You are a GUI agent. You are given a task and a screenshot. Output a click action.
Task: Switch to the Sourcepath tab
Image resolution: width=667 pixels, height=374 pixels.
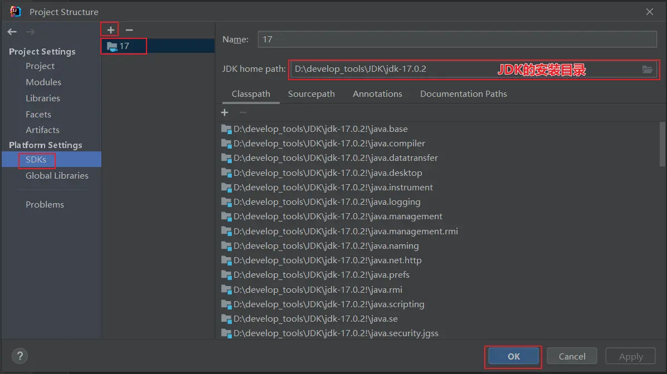311,94
